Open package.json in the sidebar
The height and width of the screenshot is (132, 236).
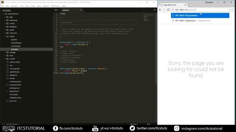tap(15, 88)
